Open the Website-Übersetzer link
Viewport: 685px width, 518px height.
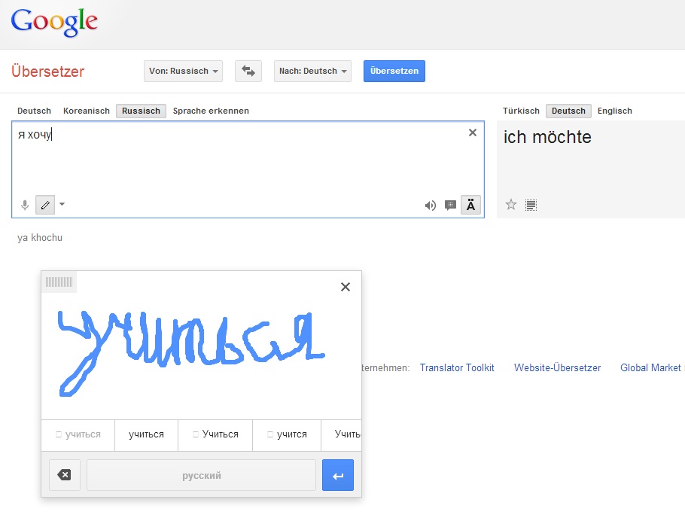tap(557, 367)
